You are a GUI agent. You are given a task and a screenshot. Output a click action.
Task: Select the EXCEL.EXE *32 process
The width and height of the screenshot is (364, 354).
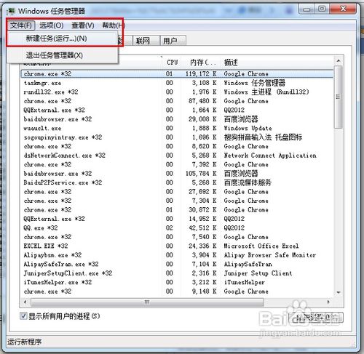click(177, 246)
